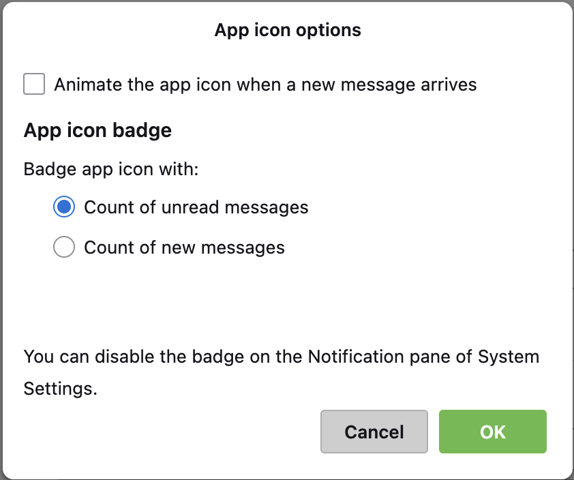Switch badge to count new messages only
Image resolution: width=574 pixels, height=480 pixels.
pos(64,247)
